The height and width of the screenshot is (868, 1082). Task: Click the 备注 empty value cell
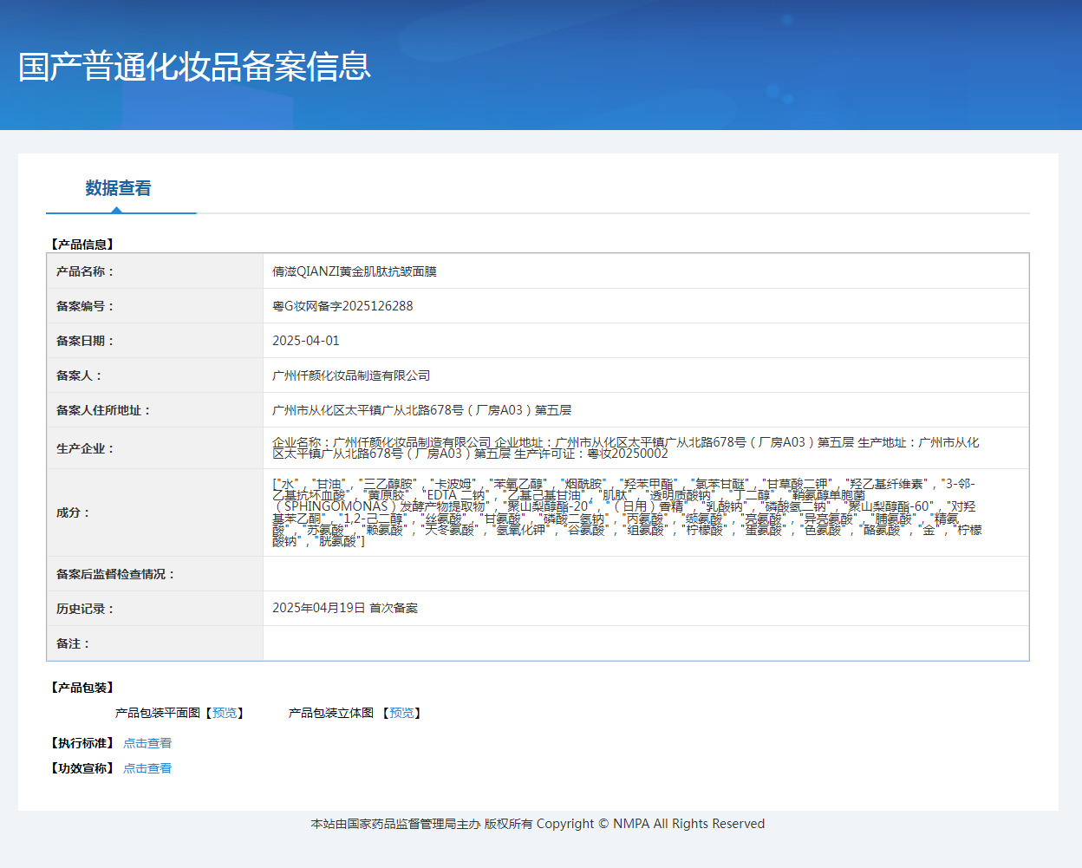pos(646,643)
